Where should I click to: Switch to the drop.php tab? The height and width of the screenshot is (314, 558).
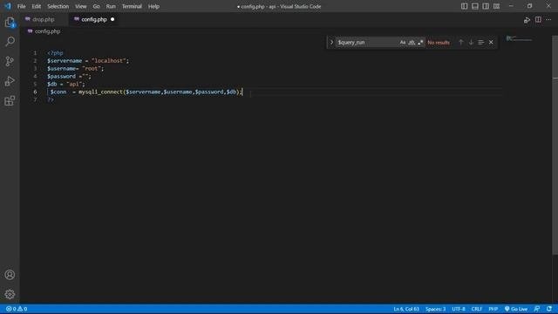[44, 19]
